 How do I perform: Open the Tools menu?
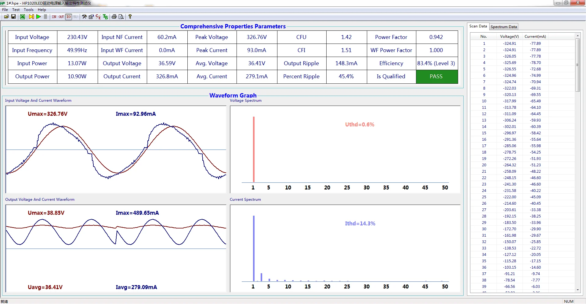(x=29, y=10)
